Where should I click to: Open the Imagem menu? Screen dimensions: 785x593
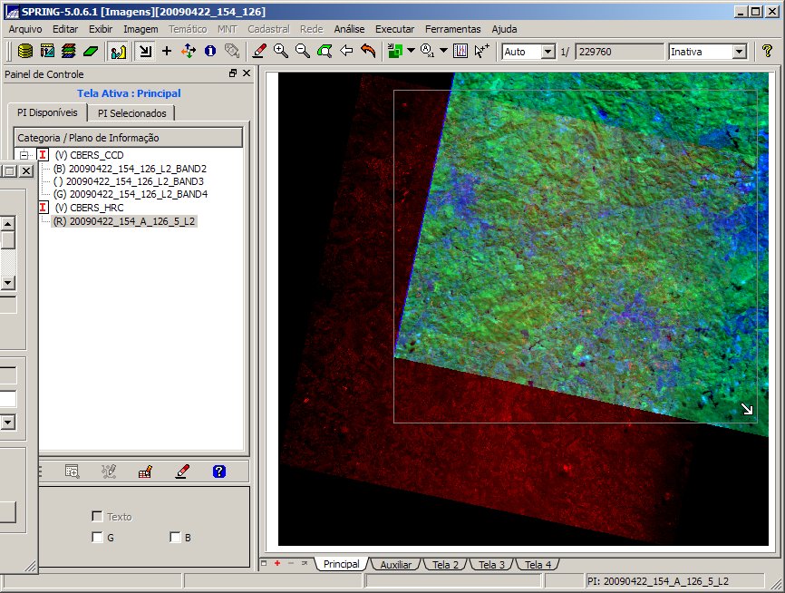click(141, 29)
